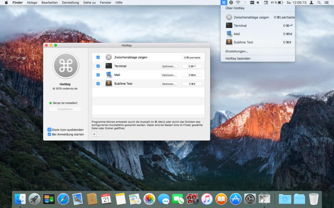Viewport: 334px width, 208px height.
Task: Click the Sublime Text icon in HotKey window list
Action: [x=109, y=84]
